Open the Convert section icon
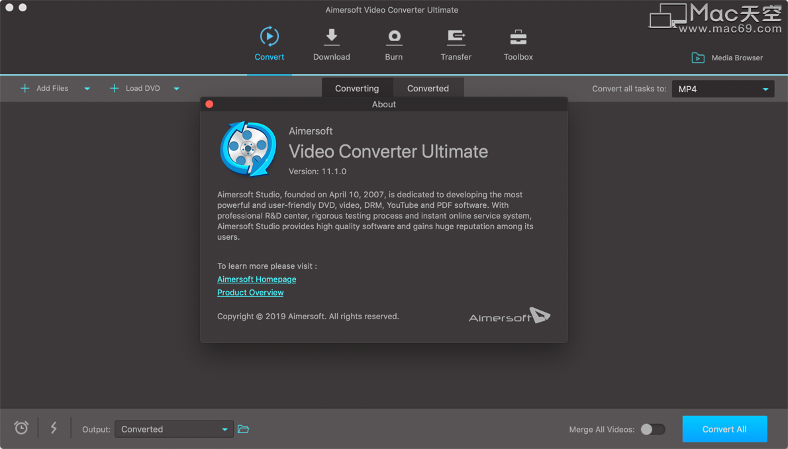The width and height of the screenshot is (788, 449). [x=270, y=36]
